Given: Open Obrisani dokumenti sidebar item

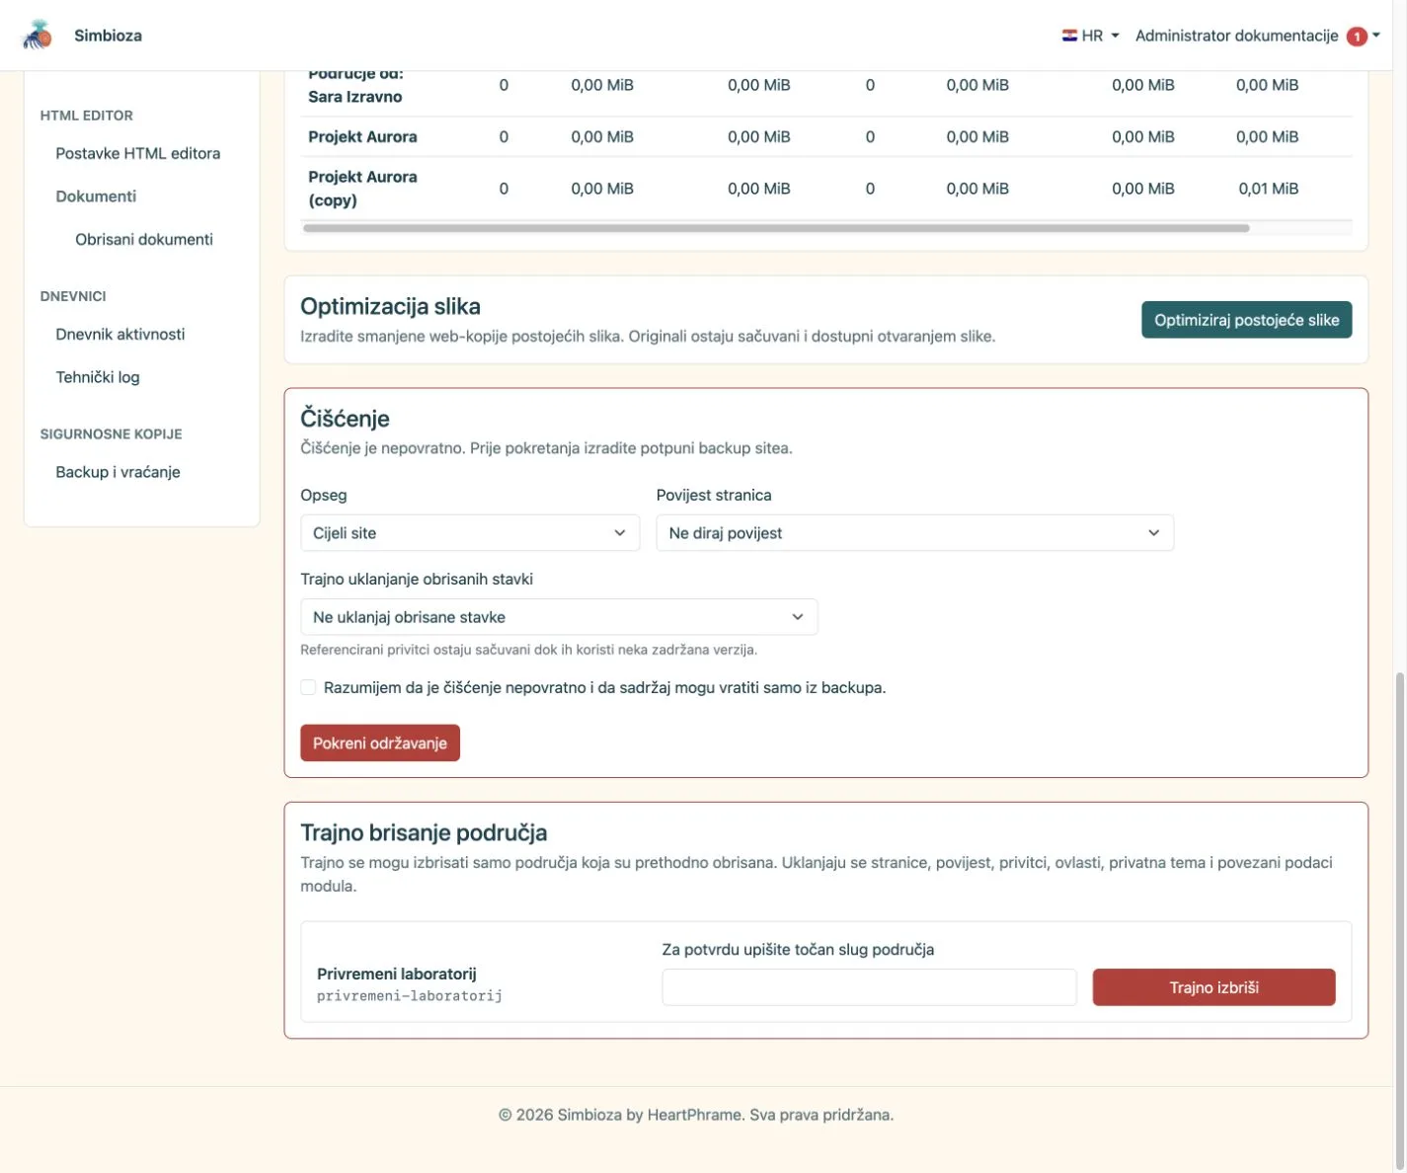Looking at the screenshot, I should tap(144, 239).
